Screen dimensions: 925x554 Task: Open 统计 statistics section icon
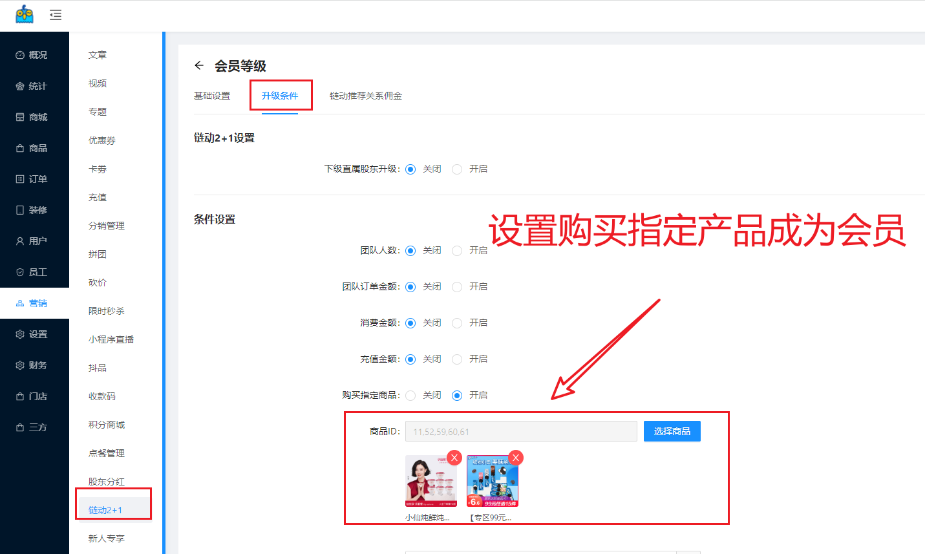(20, 86)
